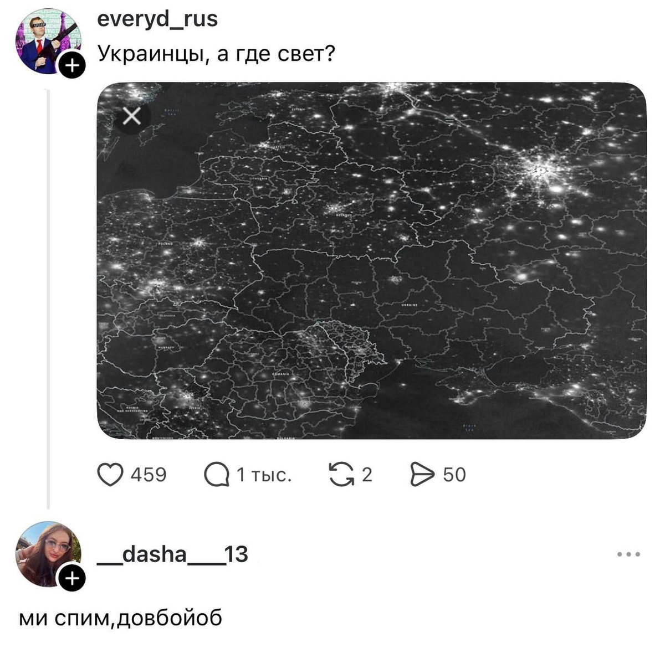
Task: Share the post with paper plane icon
Action: (422, 475)
